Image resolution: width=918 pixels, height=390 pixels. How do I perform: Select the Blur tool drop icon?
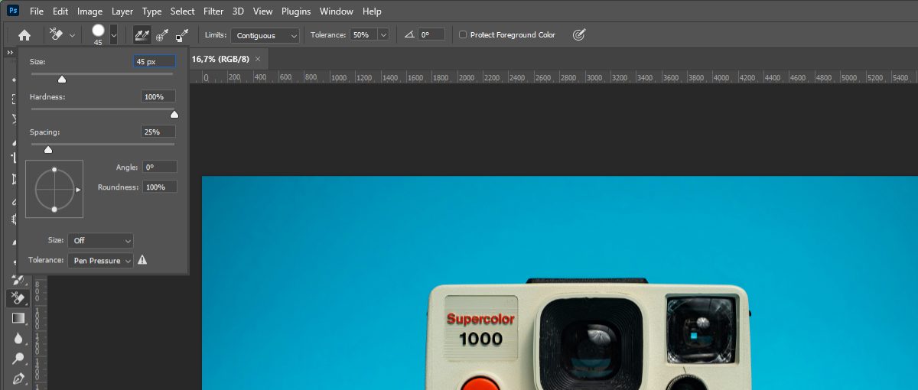coord(18,338)
